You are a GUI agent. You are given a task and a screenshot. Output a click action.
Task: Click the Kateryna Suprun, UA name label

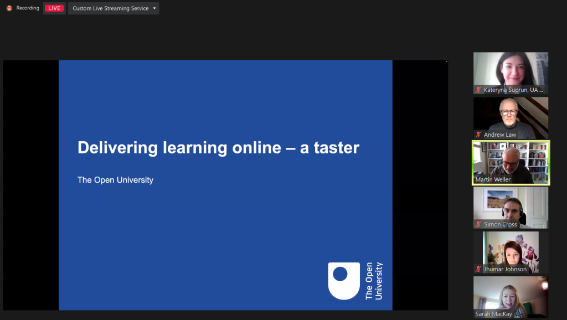point(513,90)
